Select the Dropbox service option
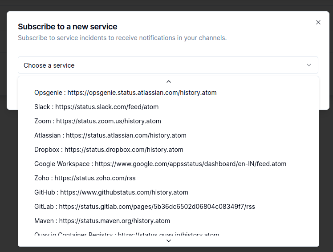 point(168,150)
